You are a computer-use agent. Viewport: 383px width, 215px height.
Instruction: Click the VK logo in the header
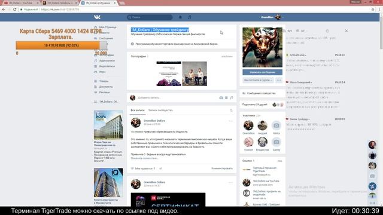pos(97,17)
